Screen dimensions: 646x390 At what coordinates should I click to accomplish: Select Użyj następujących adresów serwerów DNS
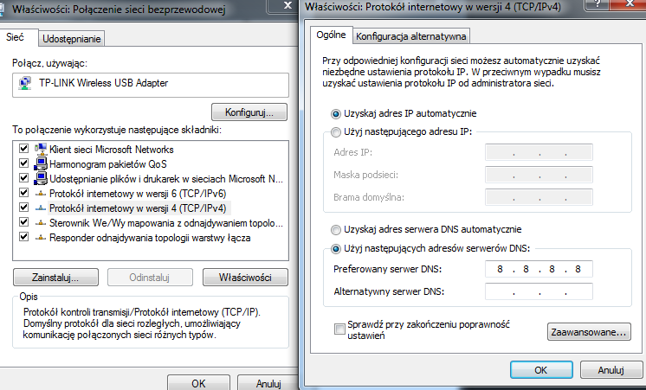tap(336, 248)
